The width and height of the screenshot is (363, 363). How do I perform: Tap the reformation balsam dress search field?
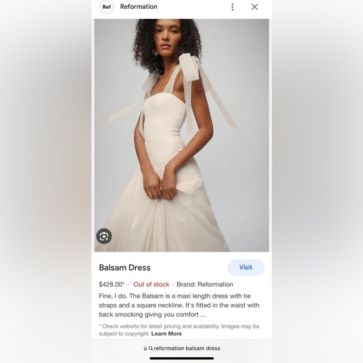coord(181,348)
